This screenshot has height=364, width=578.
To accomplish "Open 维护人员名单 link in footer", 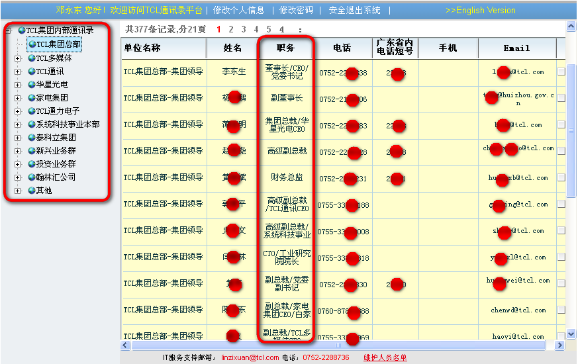I will coord(385,357).
